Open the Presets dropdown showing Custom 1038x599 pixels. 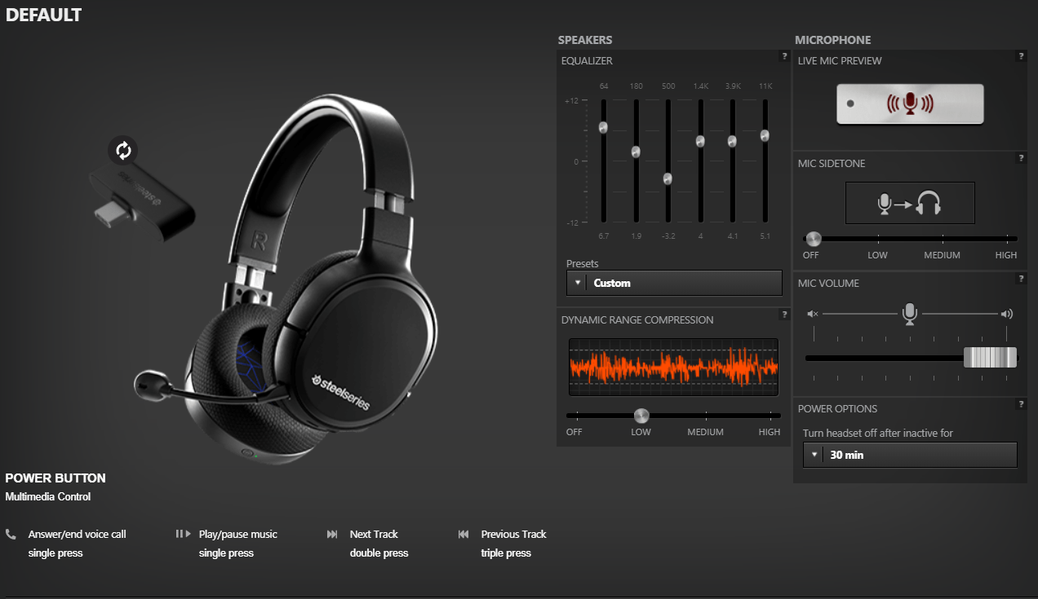674,283
